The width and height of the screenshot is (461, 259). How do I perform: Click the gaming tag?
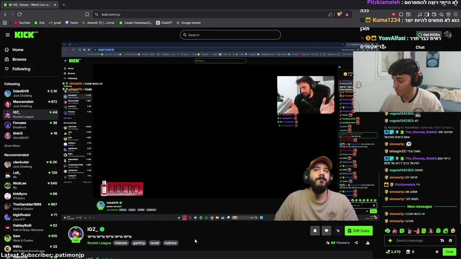pos(139,243)
